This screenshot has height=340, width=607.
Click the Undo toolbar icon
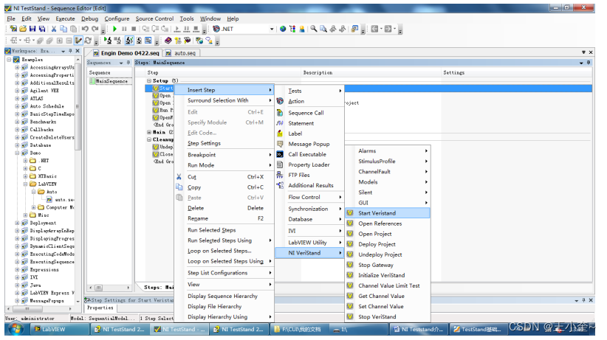click(84, 29)
